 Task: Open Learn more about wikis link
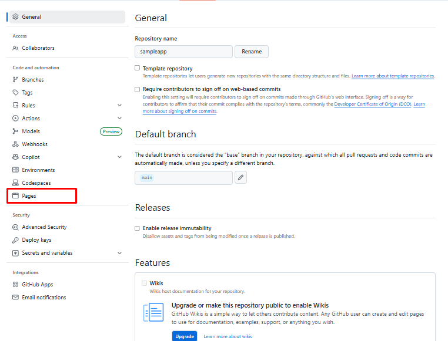coord(228,336)
